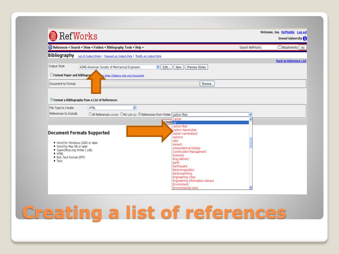Viewport: 339px width, 254px height.
Task: Choose Electromagnetics folder
Action: tap(210, 170)
